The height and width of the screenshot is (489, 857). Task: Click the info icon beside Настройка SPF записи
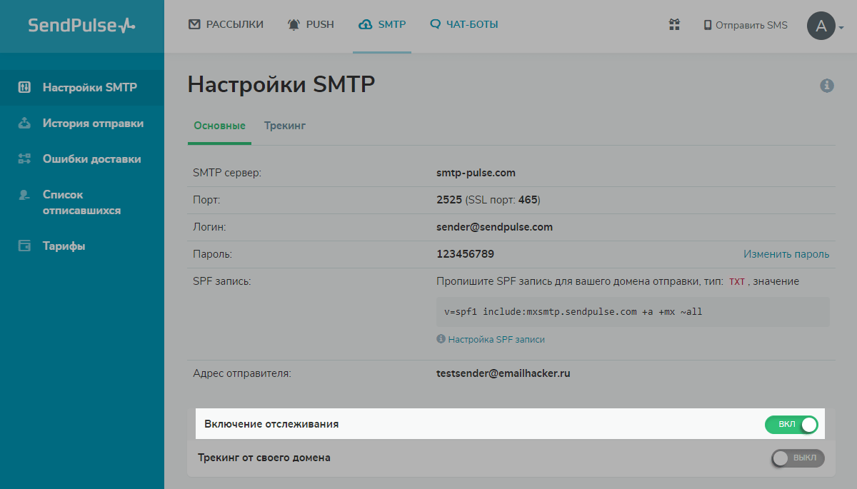[441, 339]
